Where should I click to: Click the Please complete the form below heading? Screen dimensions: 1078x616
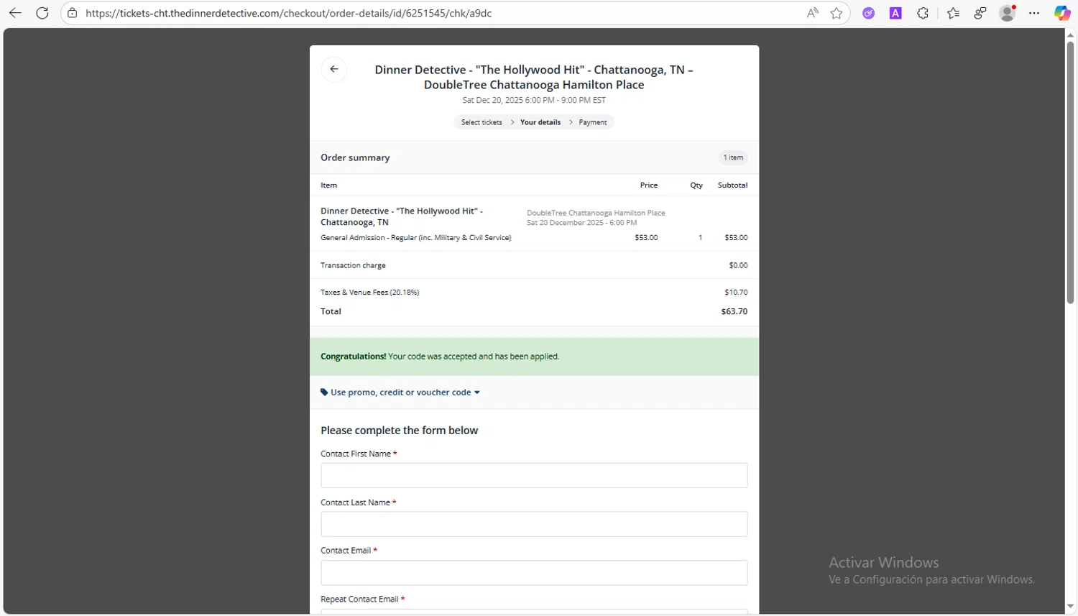click(399, 431)
